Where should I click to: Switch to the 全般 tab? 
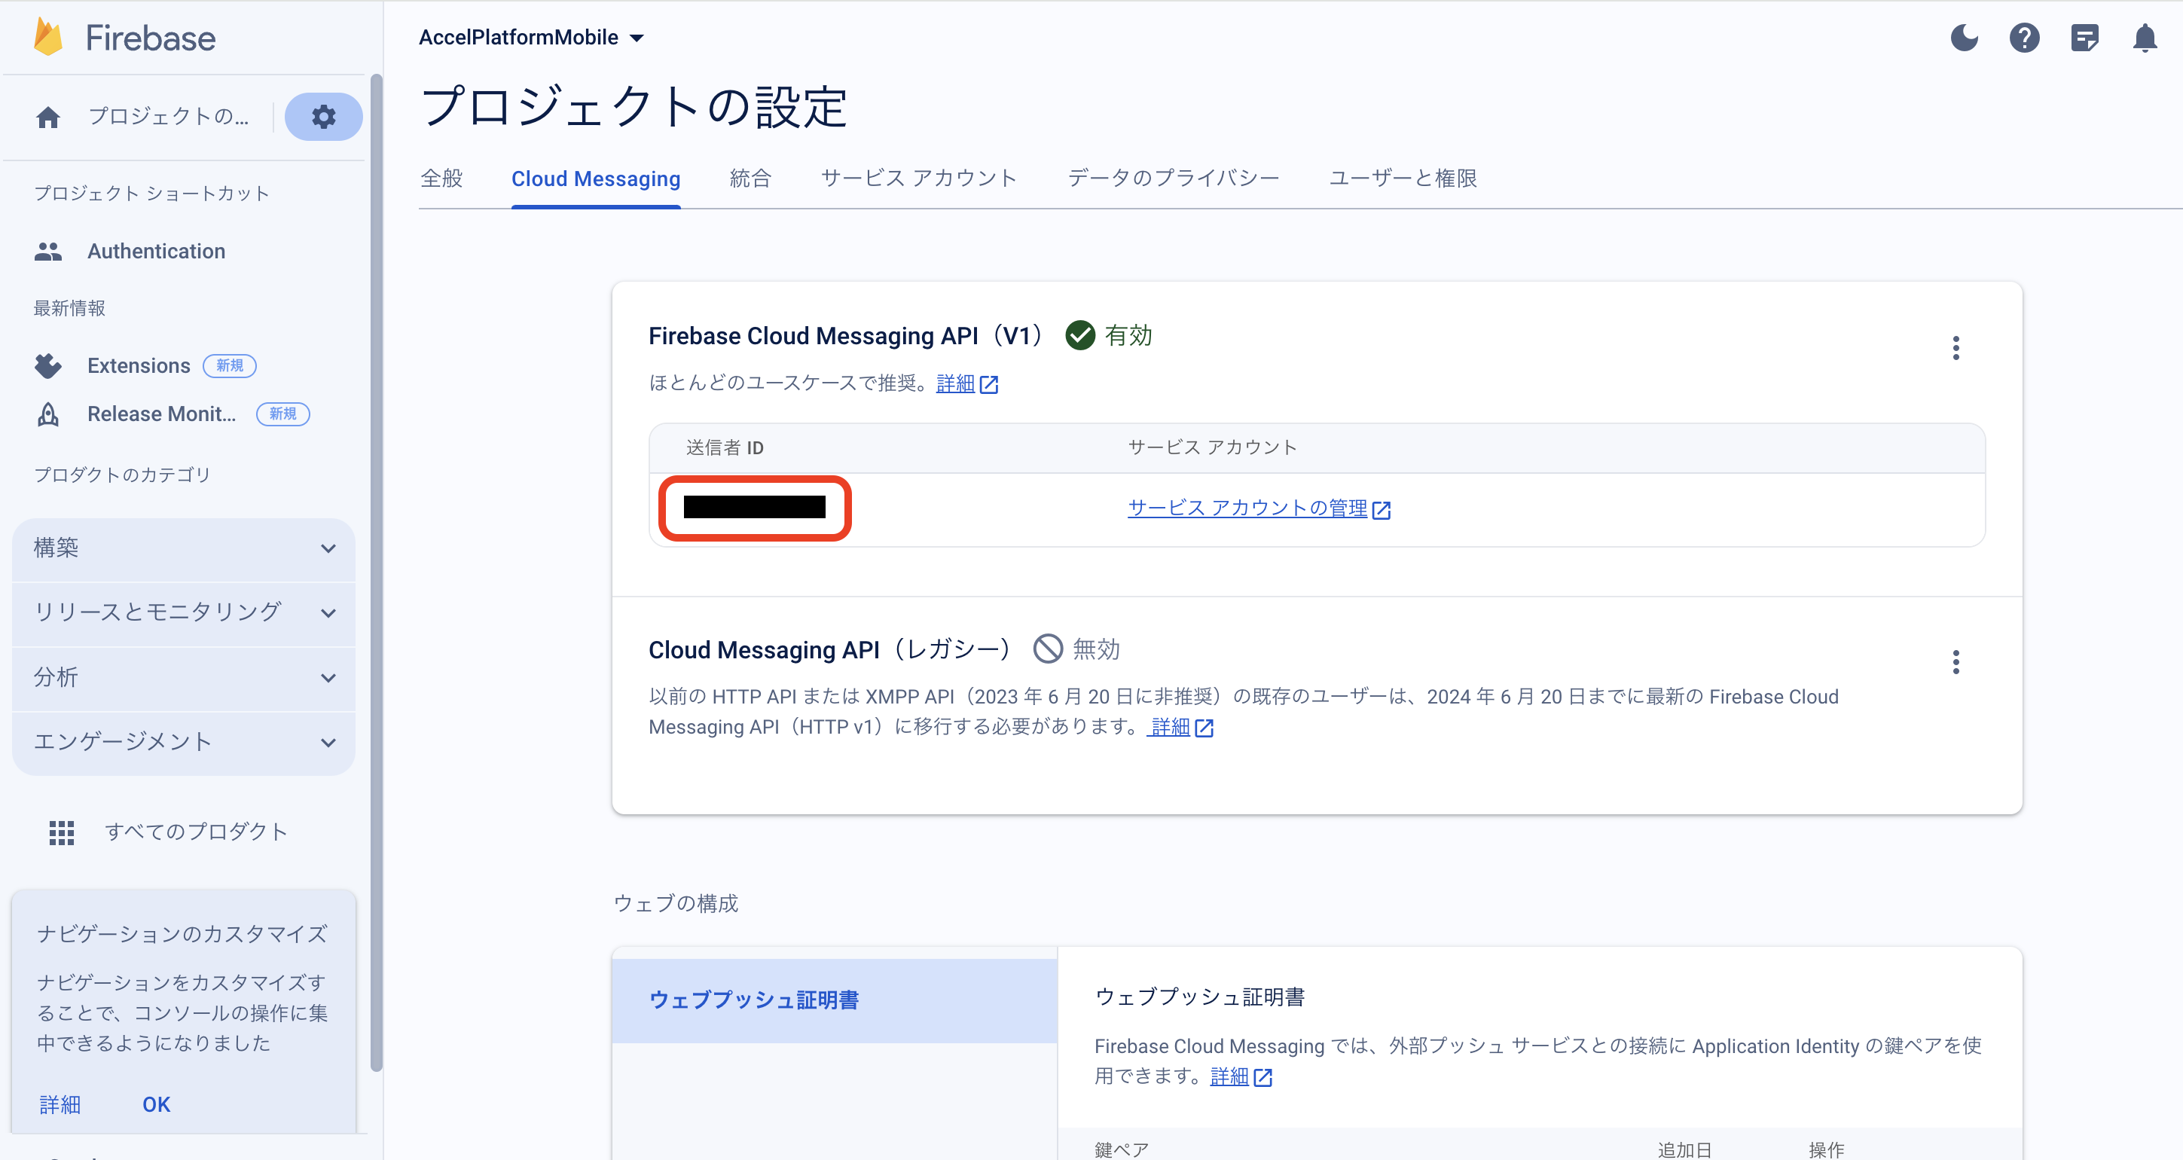pyautogui.click(x=441, y=179)
